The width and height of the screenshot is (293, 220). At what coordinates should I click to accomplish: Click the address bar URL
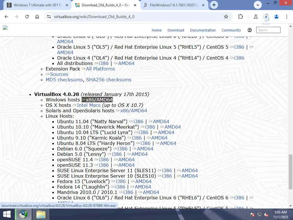coord(94,17)
